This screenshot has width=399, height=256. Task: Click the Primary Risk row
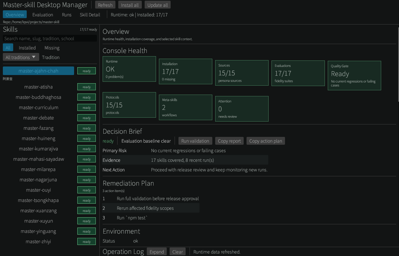coord(185,150)
